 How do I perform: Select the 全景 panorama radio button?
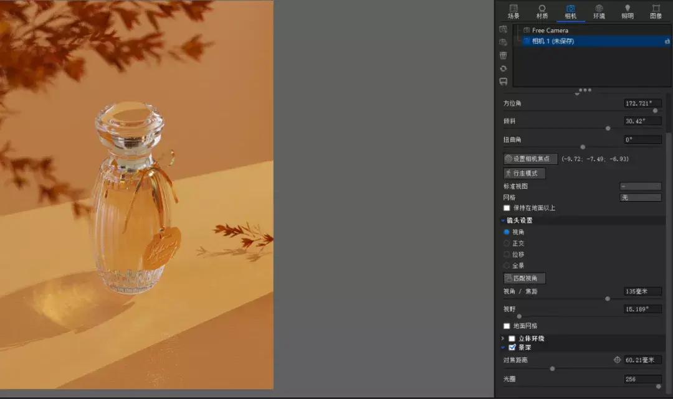click(507, 265)
